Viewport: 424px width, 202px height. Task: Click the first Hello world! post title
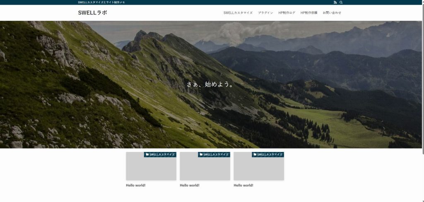(x=136, y=185)
